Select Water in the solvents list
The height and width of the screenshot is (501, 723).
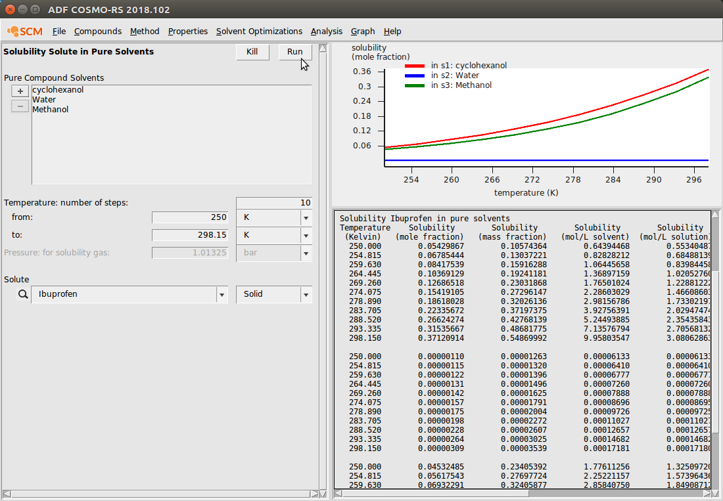(x=44, y=99)
